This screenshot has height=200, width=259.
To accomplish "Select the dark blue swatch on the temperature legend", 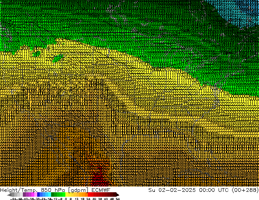I will pos(38,195).
